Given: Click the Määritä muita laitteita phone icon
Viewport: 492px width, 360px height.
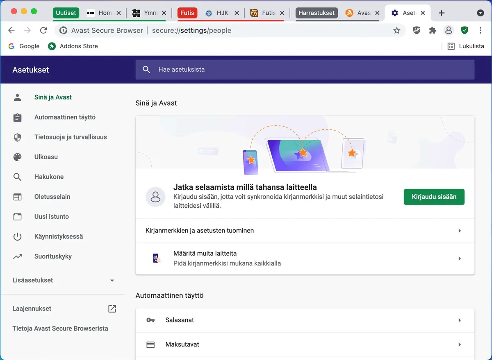Looking at the screenshot, I should pos(156,258).
